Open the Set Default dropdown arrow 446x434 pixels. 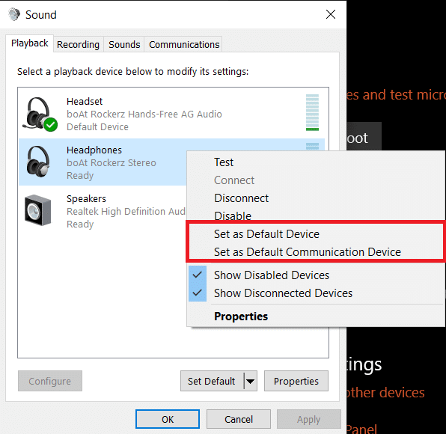click(251, 381)
